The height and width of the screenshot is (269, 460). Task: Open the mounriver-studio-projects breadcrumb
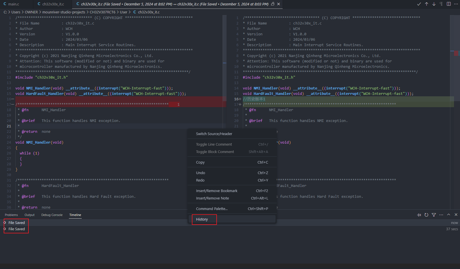63,12
